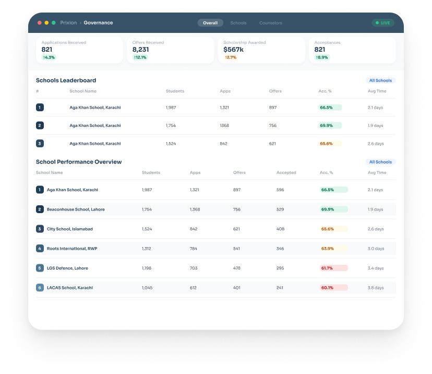Click rank 5 badge beside LGS Defence

40,268
